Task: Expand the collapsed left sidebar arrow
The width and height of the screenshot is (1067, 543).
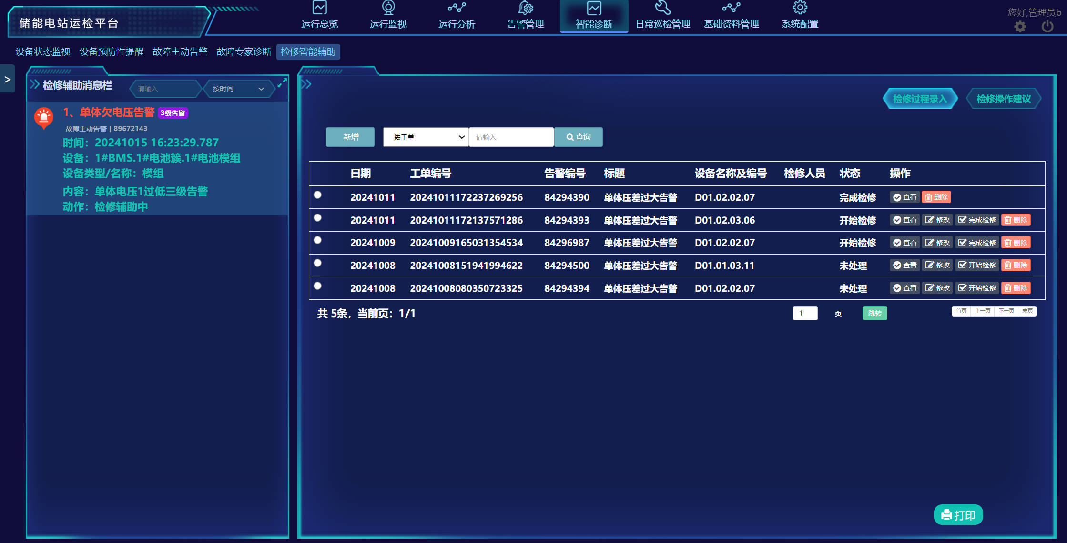Action: tap(7, 79)
